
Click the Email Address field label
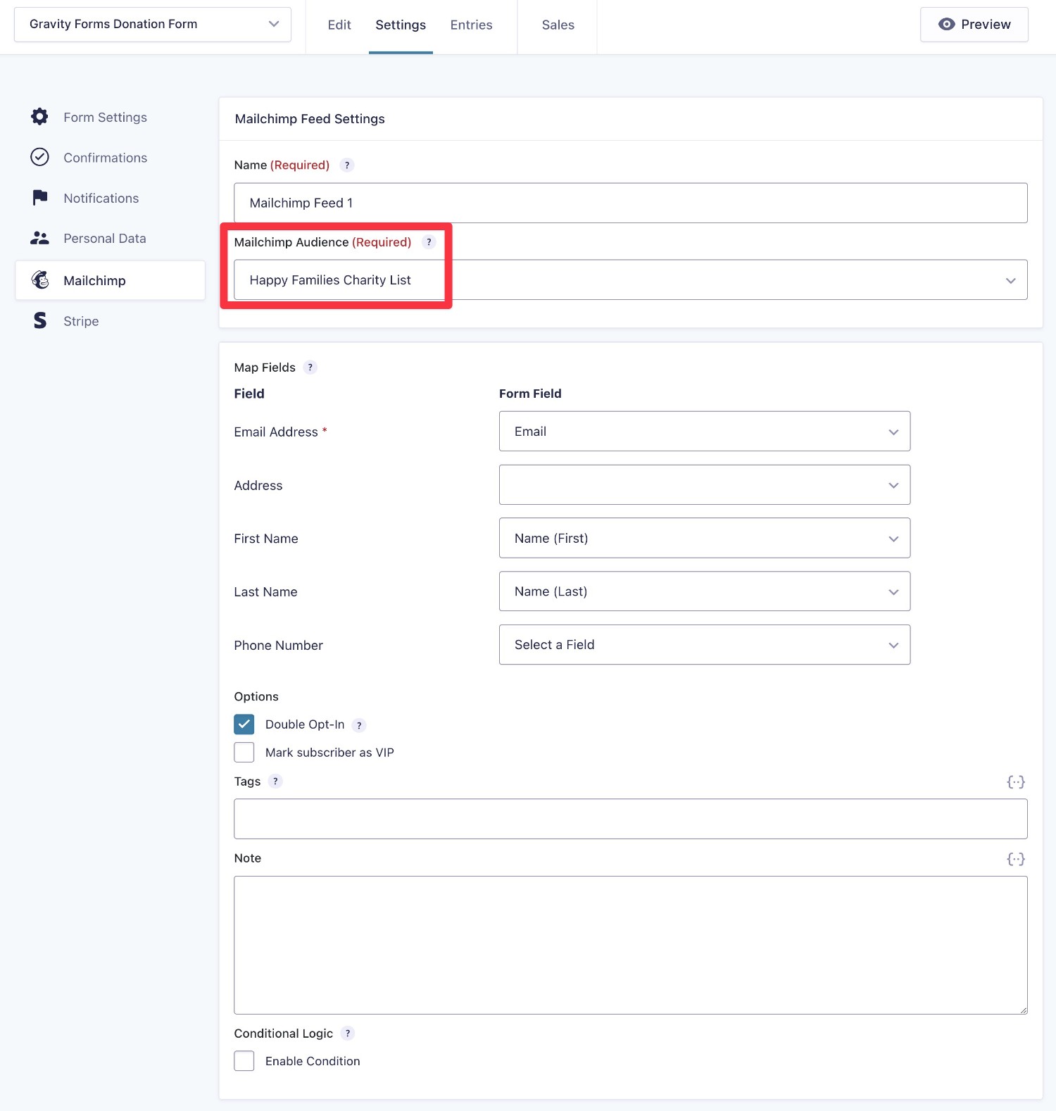point(276,432)
